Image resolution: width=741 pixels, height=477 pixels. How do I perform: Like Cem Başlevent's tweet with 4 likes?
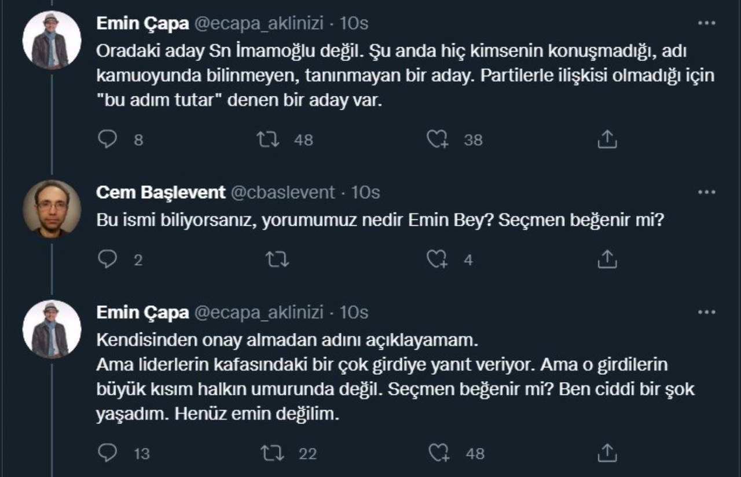(437, 260)
